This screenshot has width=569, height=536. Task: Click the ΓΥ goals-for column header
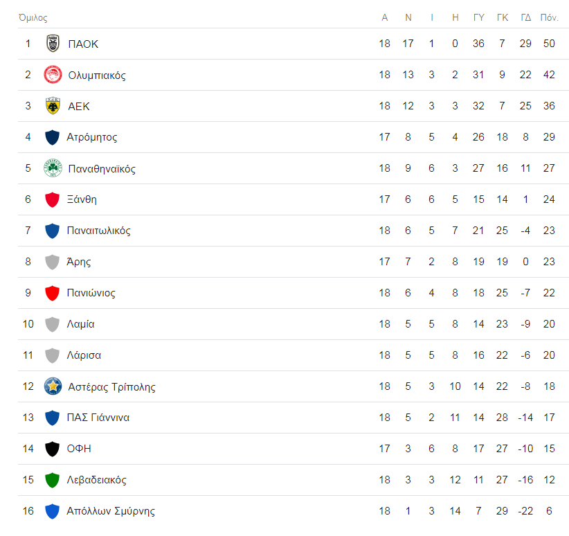pyautogui.click(x=478, y=17)
